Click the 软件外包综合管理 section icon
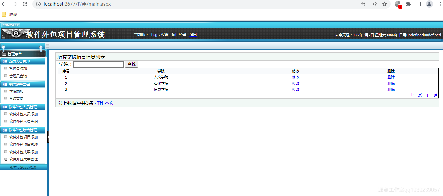 pyautogui.click(x=5, y=130)
